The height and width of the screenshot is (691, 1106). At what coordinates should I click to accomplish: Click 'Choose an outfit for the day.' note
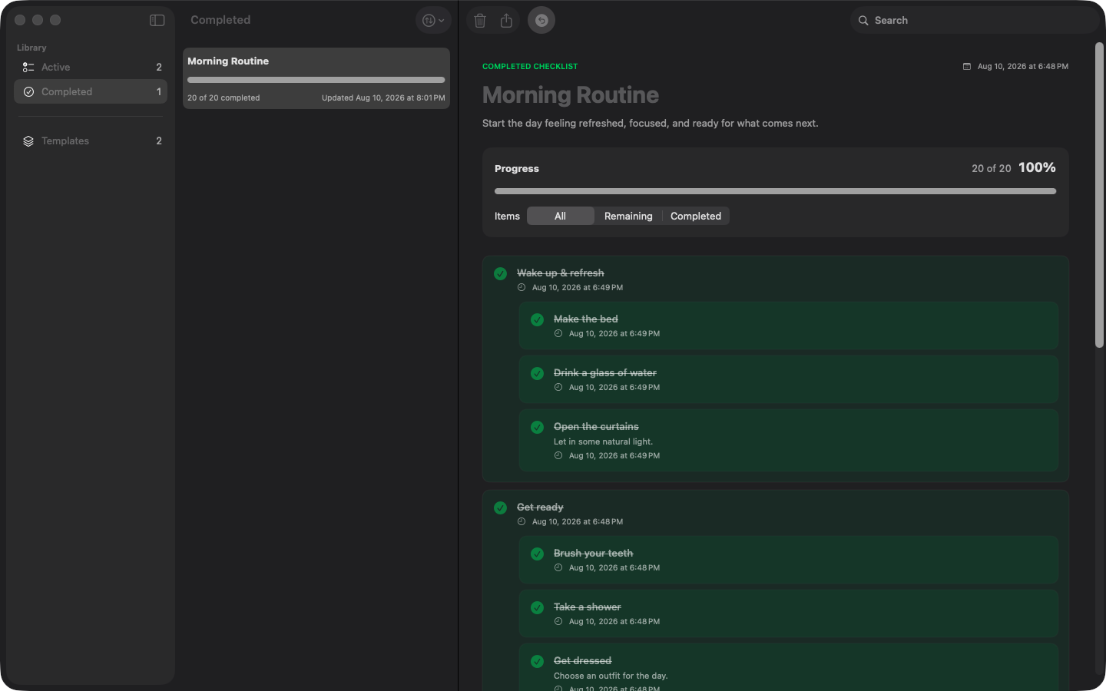(611, 676)
